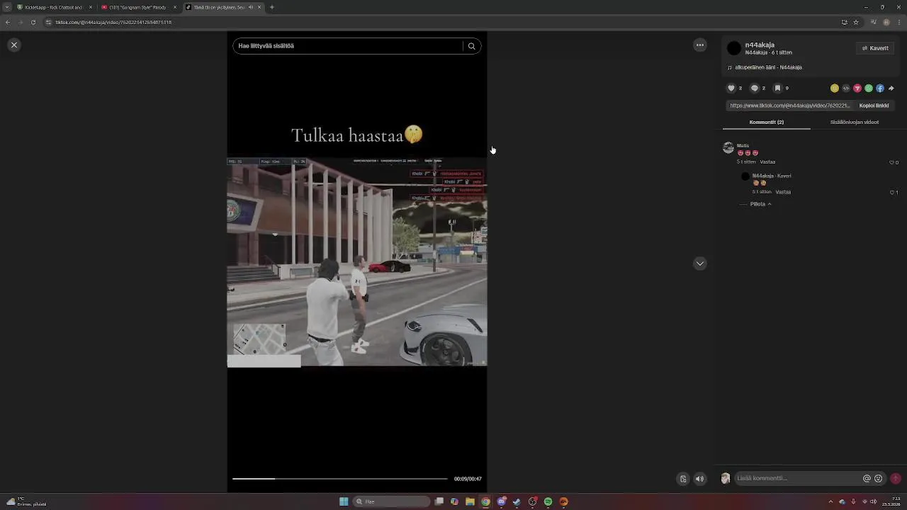Close the TikTok video viewer
The height and width of the screenshot is (510, 907).
pos(13,45)
